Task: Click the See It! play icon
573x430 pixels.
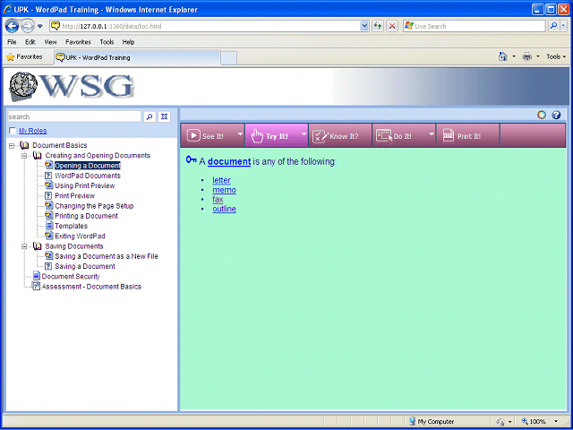Action: 193,135
